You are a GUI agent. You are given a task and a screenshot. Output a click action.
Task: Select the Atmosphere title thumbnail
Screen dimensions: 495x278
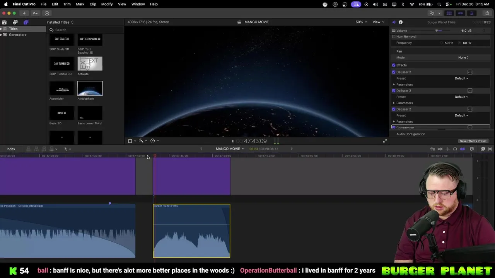pyautogui.click(x=90, y=88)
